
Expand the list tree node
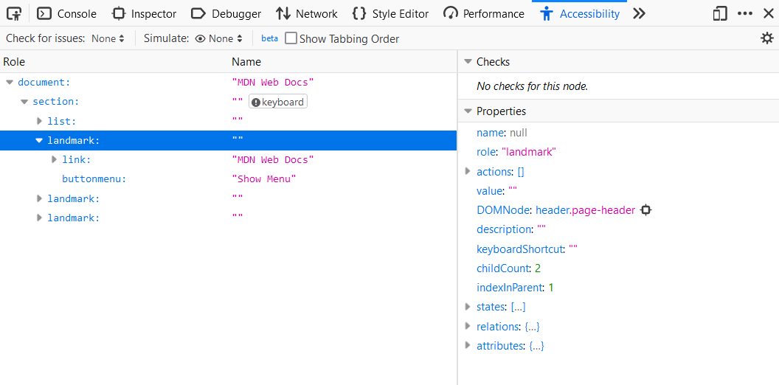tap(40, 121)
